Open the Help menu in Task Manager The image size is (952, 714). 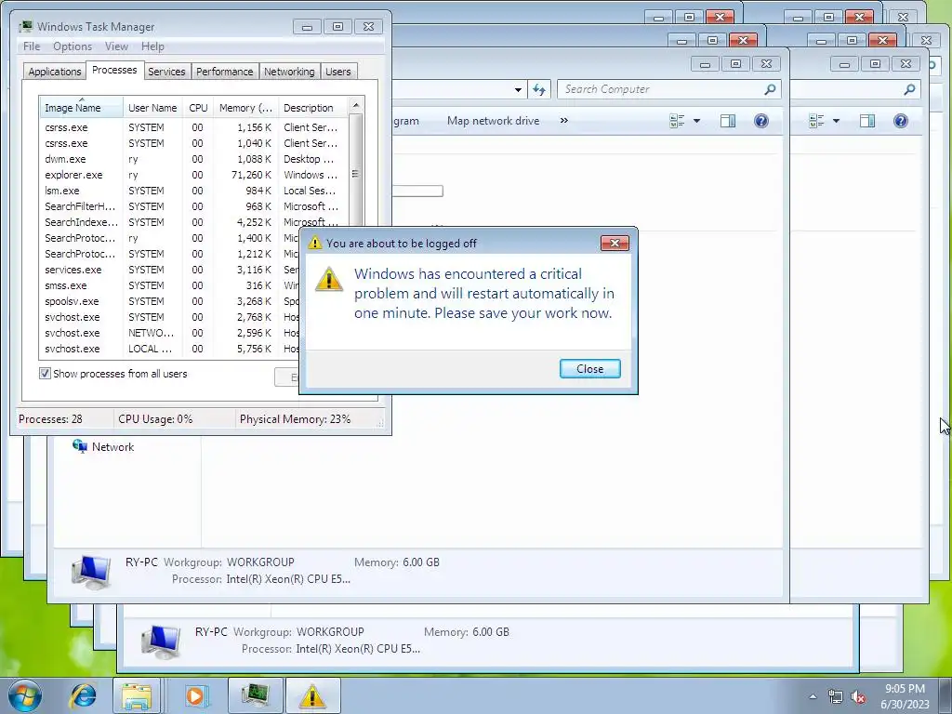152,46
